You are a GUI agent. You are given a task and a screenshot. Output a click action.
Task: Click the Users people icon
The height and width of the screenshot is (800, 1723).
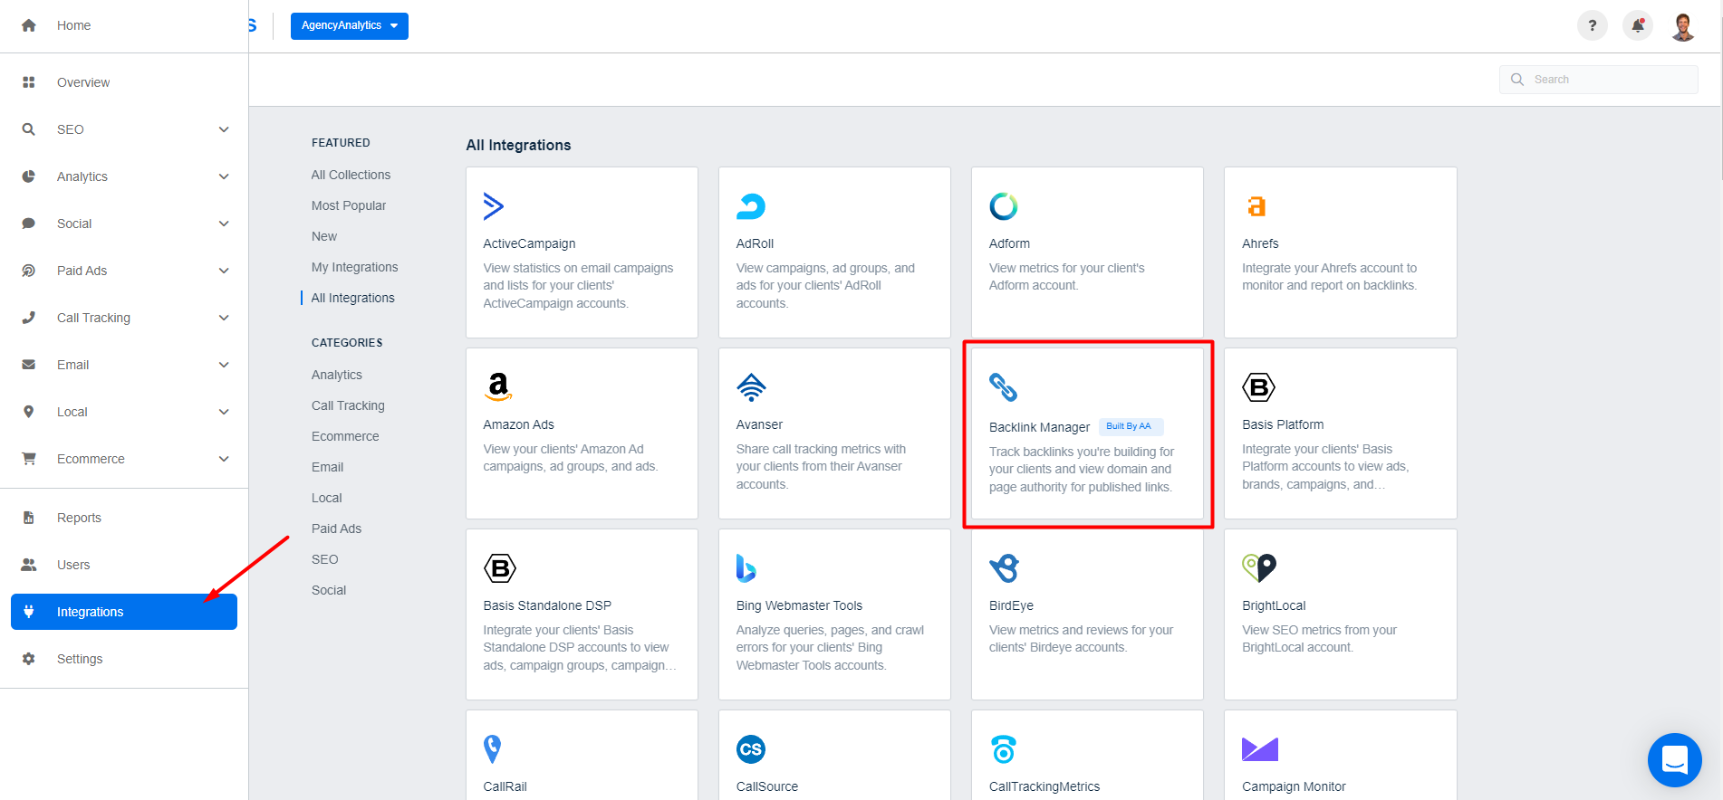[x=29, y=565]
